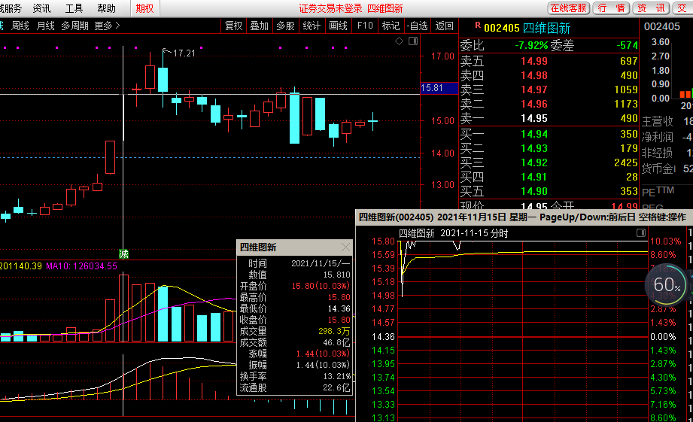Image resolution: width=693 pixels, height=422 pixels.
Task: Click the 净利润 row in right panel
Action: (x=667, y=137)
